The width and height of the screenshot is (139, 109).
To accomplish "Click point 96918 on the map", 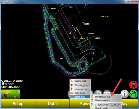I will (x=86, y=24).
